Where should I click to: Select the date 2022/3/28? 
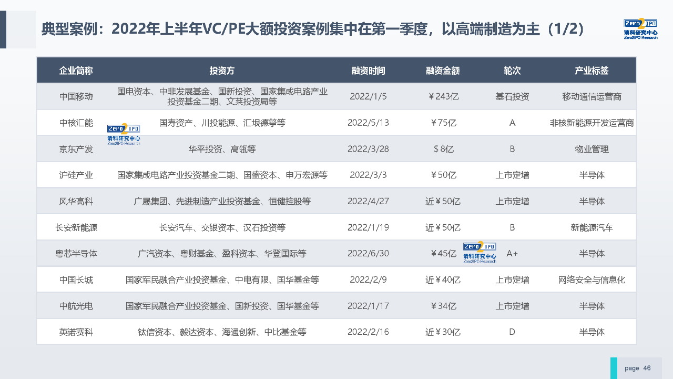click(368, 149)
